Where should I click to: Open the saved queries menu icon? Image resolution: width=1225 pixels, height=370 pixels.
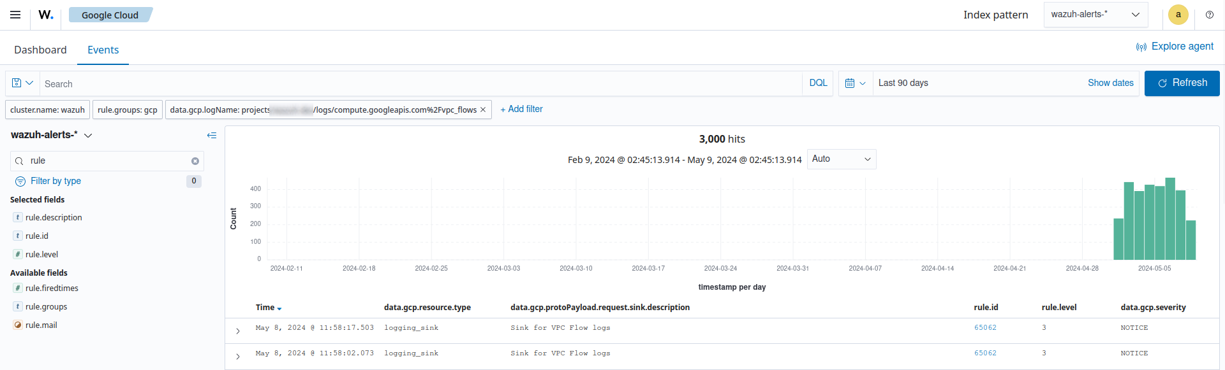tap(22, 83)
